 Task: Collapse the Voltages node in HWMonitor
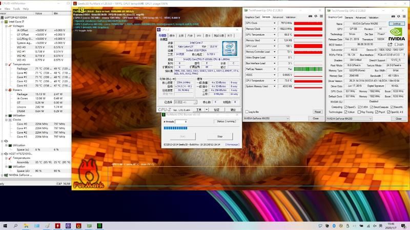6,26
